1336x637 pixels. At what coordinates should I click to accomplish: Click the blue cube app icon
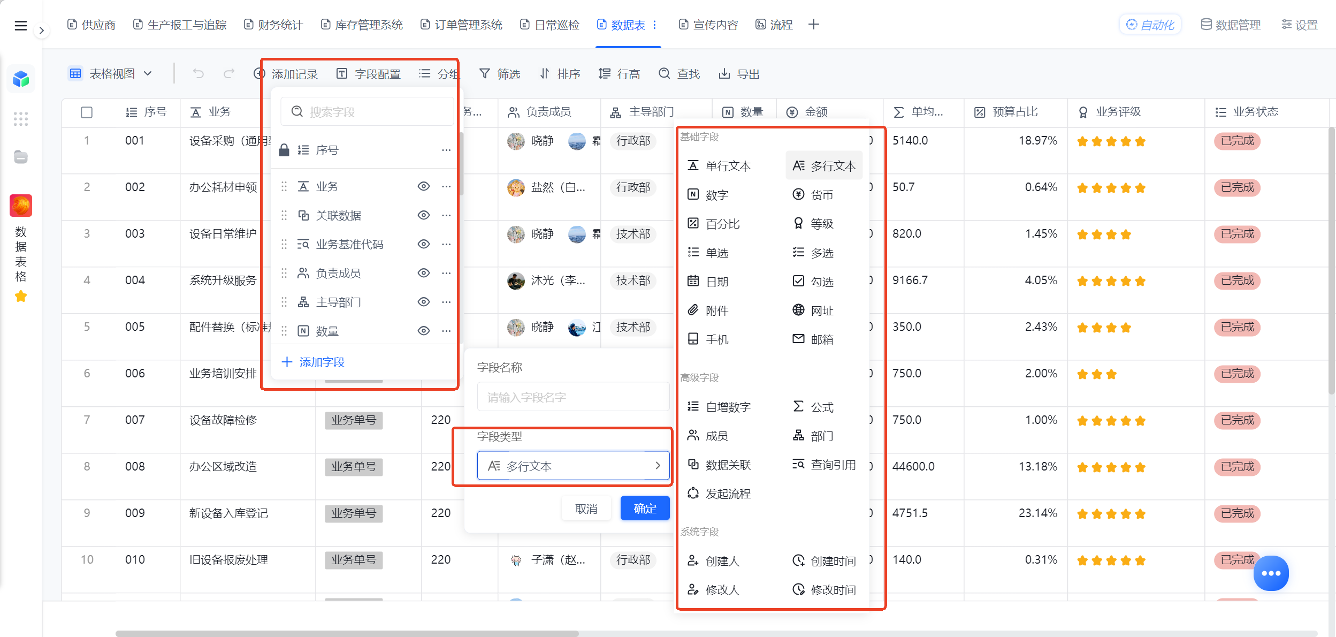coord(21,79)
